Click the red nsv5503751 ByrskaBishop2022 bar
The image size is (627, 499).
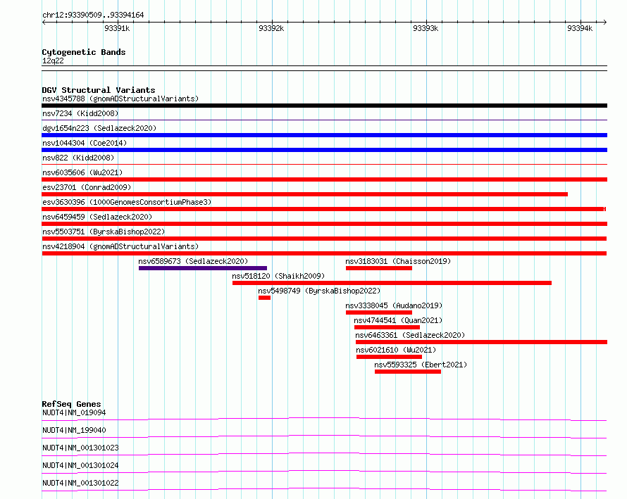pyautogui.click(x=324, y=239)
